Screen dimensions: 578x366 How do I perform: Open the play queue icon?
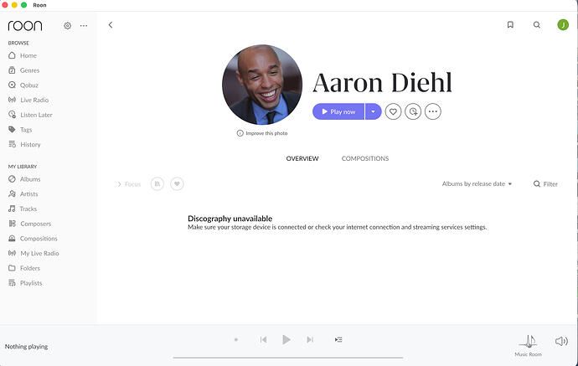pyautogui.click(x=338, y=339)
